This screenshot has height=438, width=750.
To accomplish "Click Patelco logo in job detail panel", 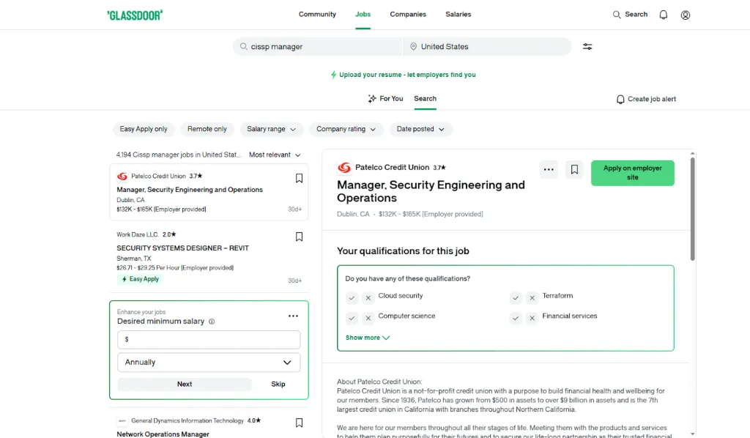I will coord(344,167).
